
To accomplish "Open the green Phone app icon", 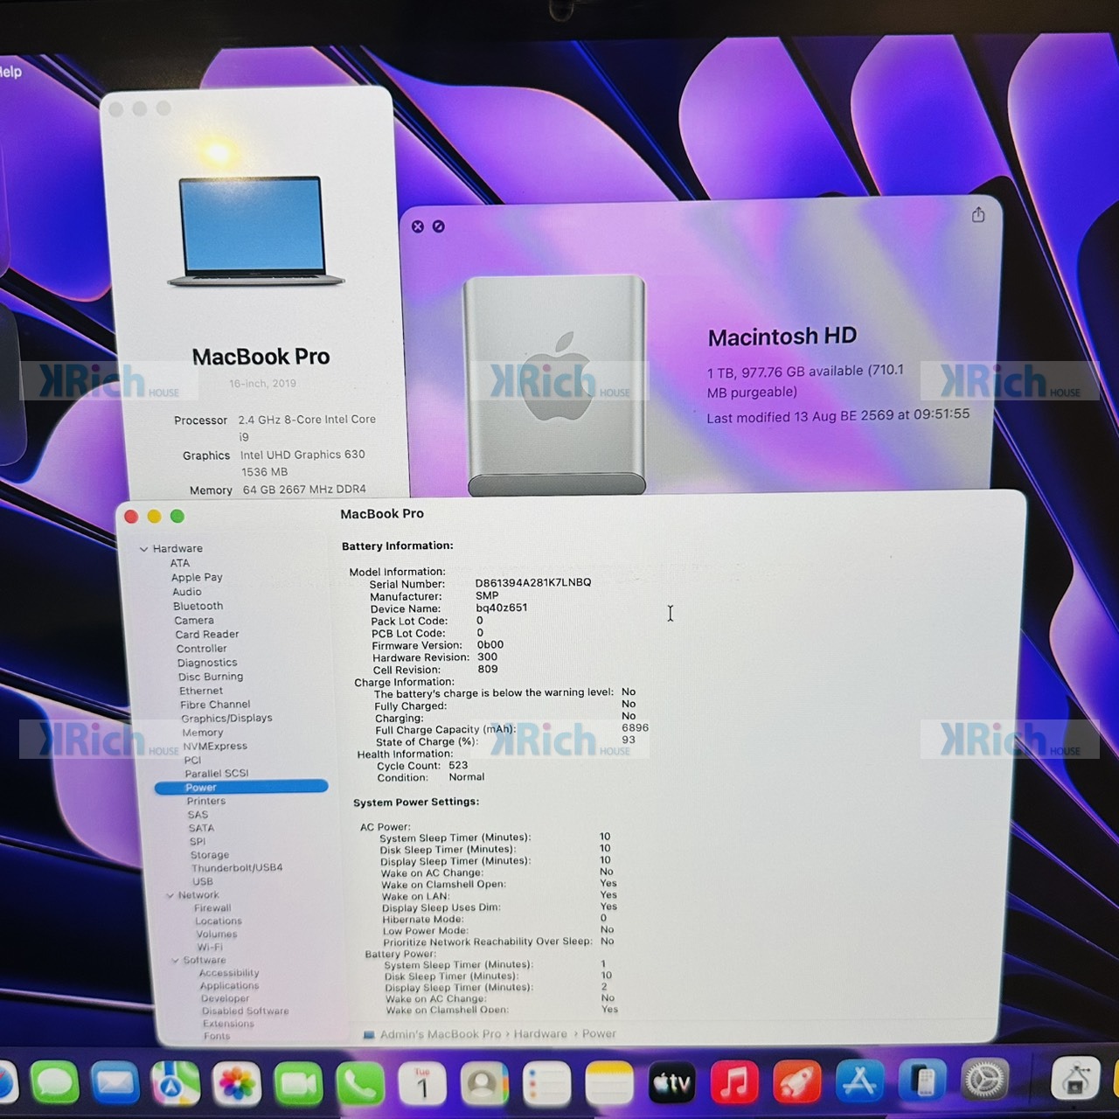I will pyautogui.click(x=360, y=1084).
